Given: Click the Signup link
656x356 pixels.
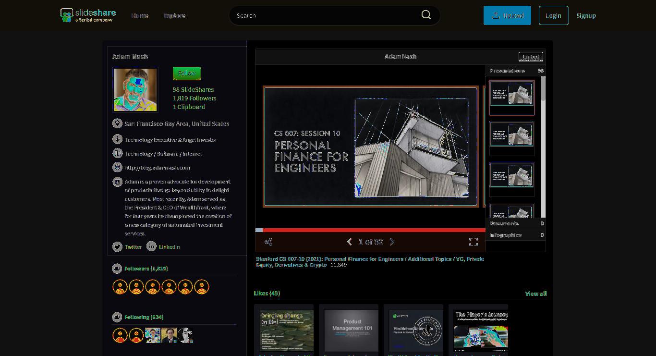Looking at the screenshot, I should click(586, 15).
